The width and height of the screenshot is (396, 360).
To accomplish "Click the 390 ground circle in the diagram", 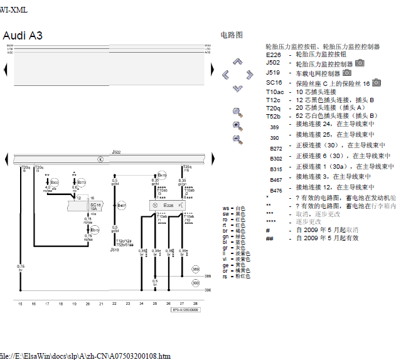I will click(196, 283).
